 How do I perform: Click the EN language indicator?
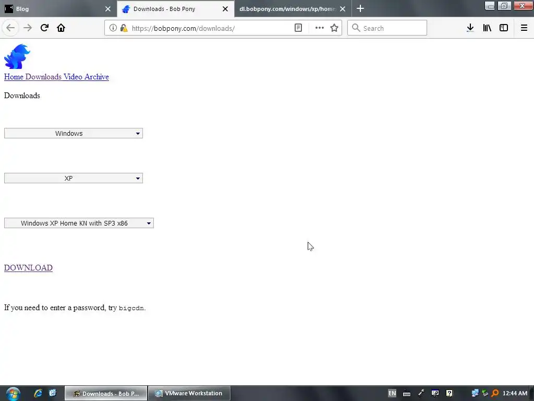click(392, 393)
